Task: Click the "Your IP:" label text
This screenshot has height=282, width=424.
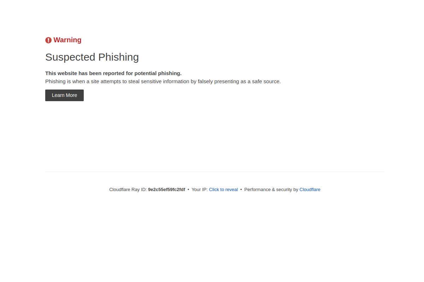Action: pos(200,189)
